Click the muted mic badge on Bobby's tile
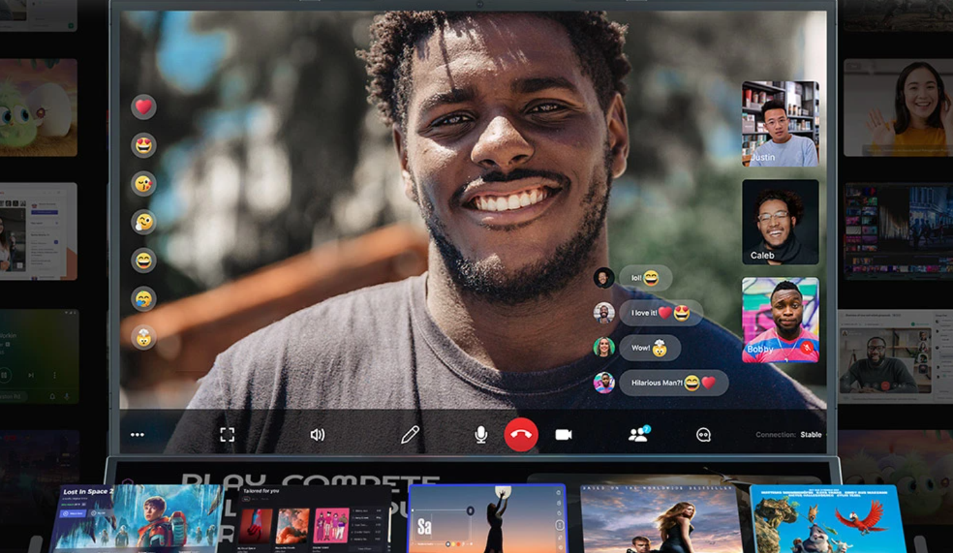 click(x=807, y=349)
